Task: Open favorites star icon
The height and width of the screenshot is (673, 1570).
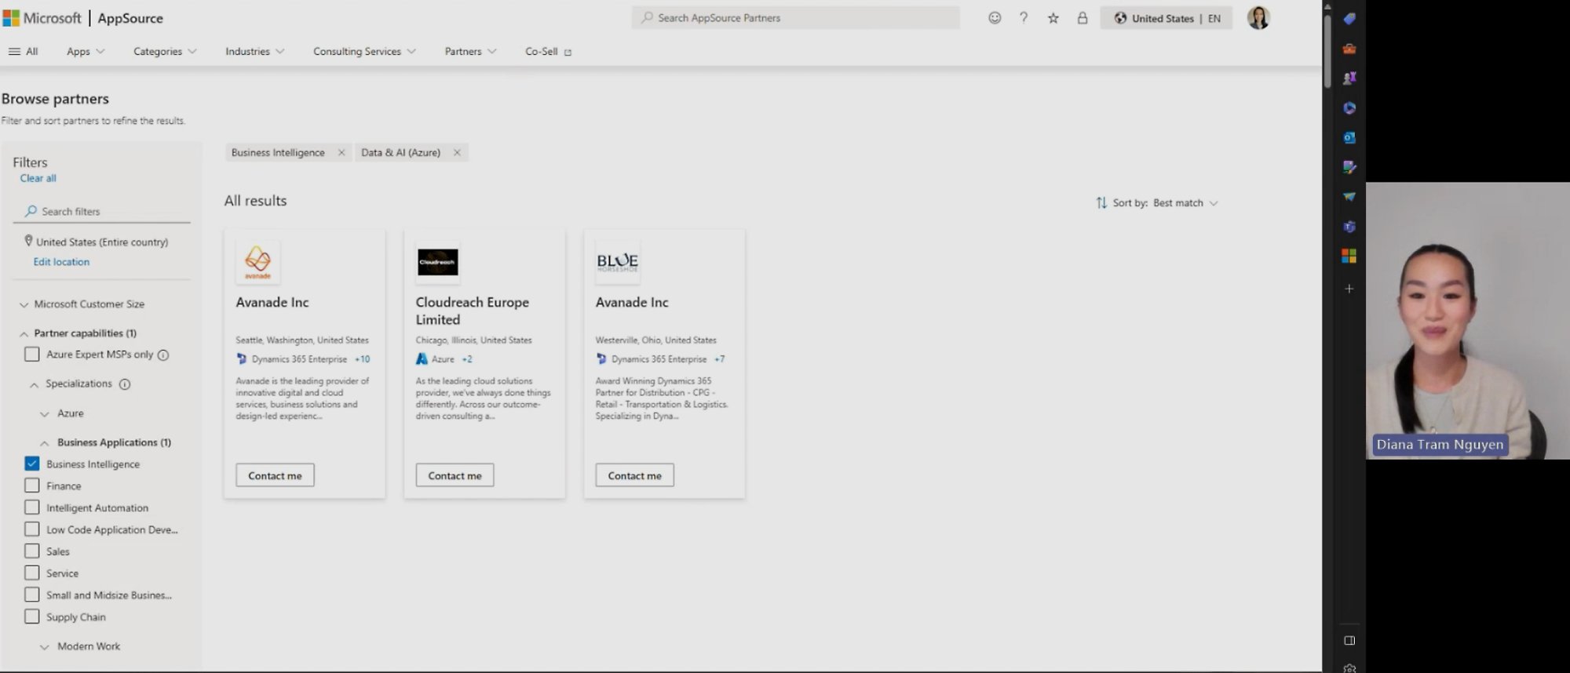Action: click(x=1053, y=17)
